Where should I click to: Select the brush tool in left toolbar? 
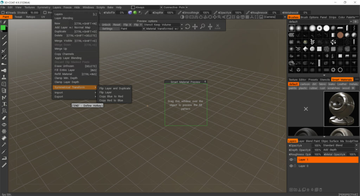(x=4, y=37)
